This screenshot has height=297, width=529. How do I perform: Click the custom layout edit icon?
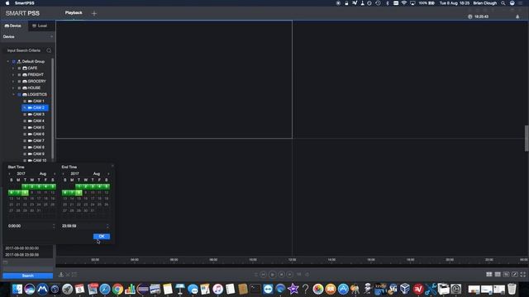514,275
